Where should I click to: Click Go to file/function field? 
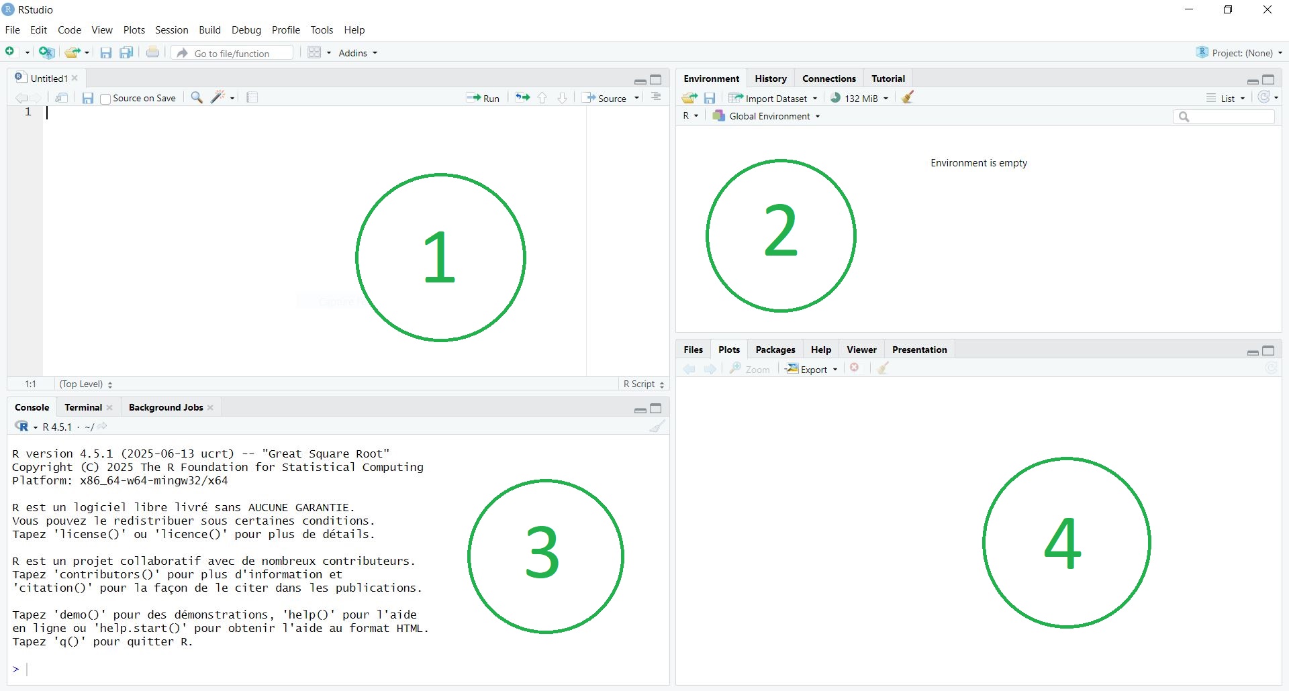pyautogui.click(x=233, y=53)
